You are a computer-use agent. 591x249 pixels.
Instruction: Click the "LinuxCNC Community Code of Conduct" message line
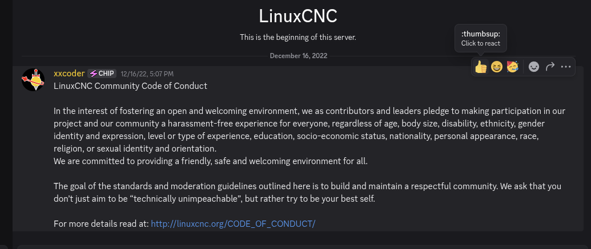(130, 87)
